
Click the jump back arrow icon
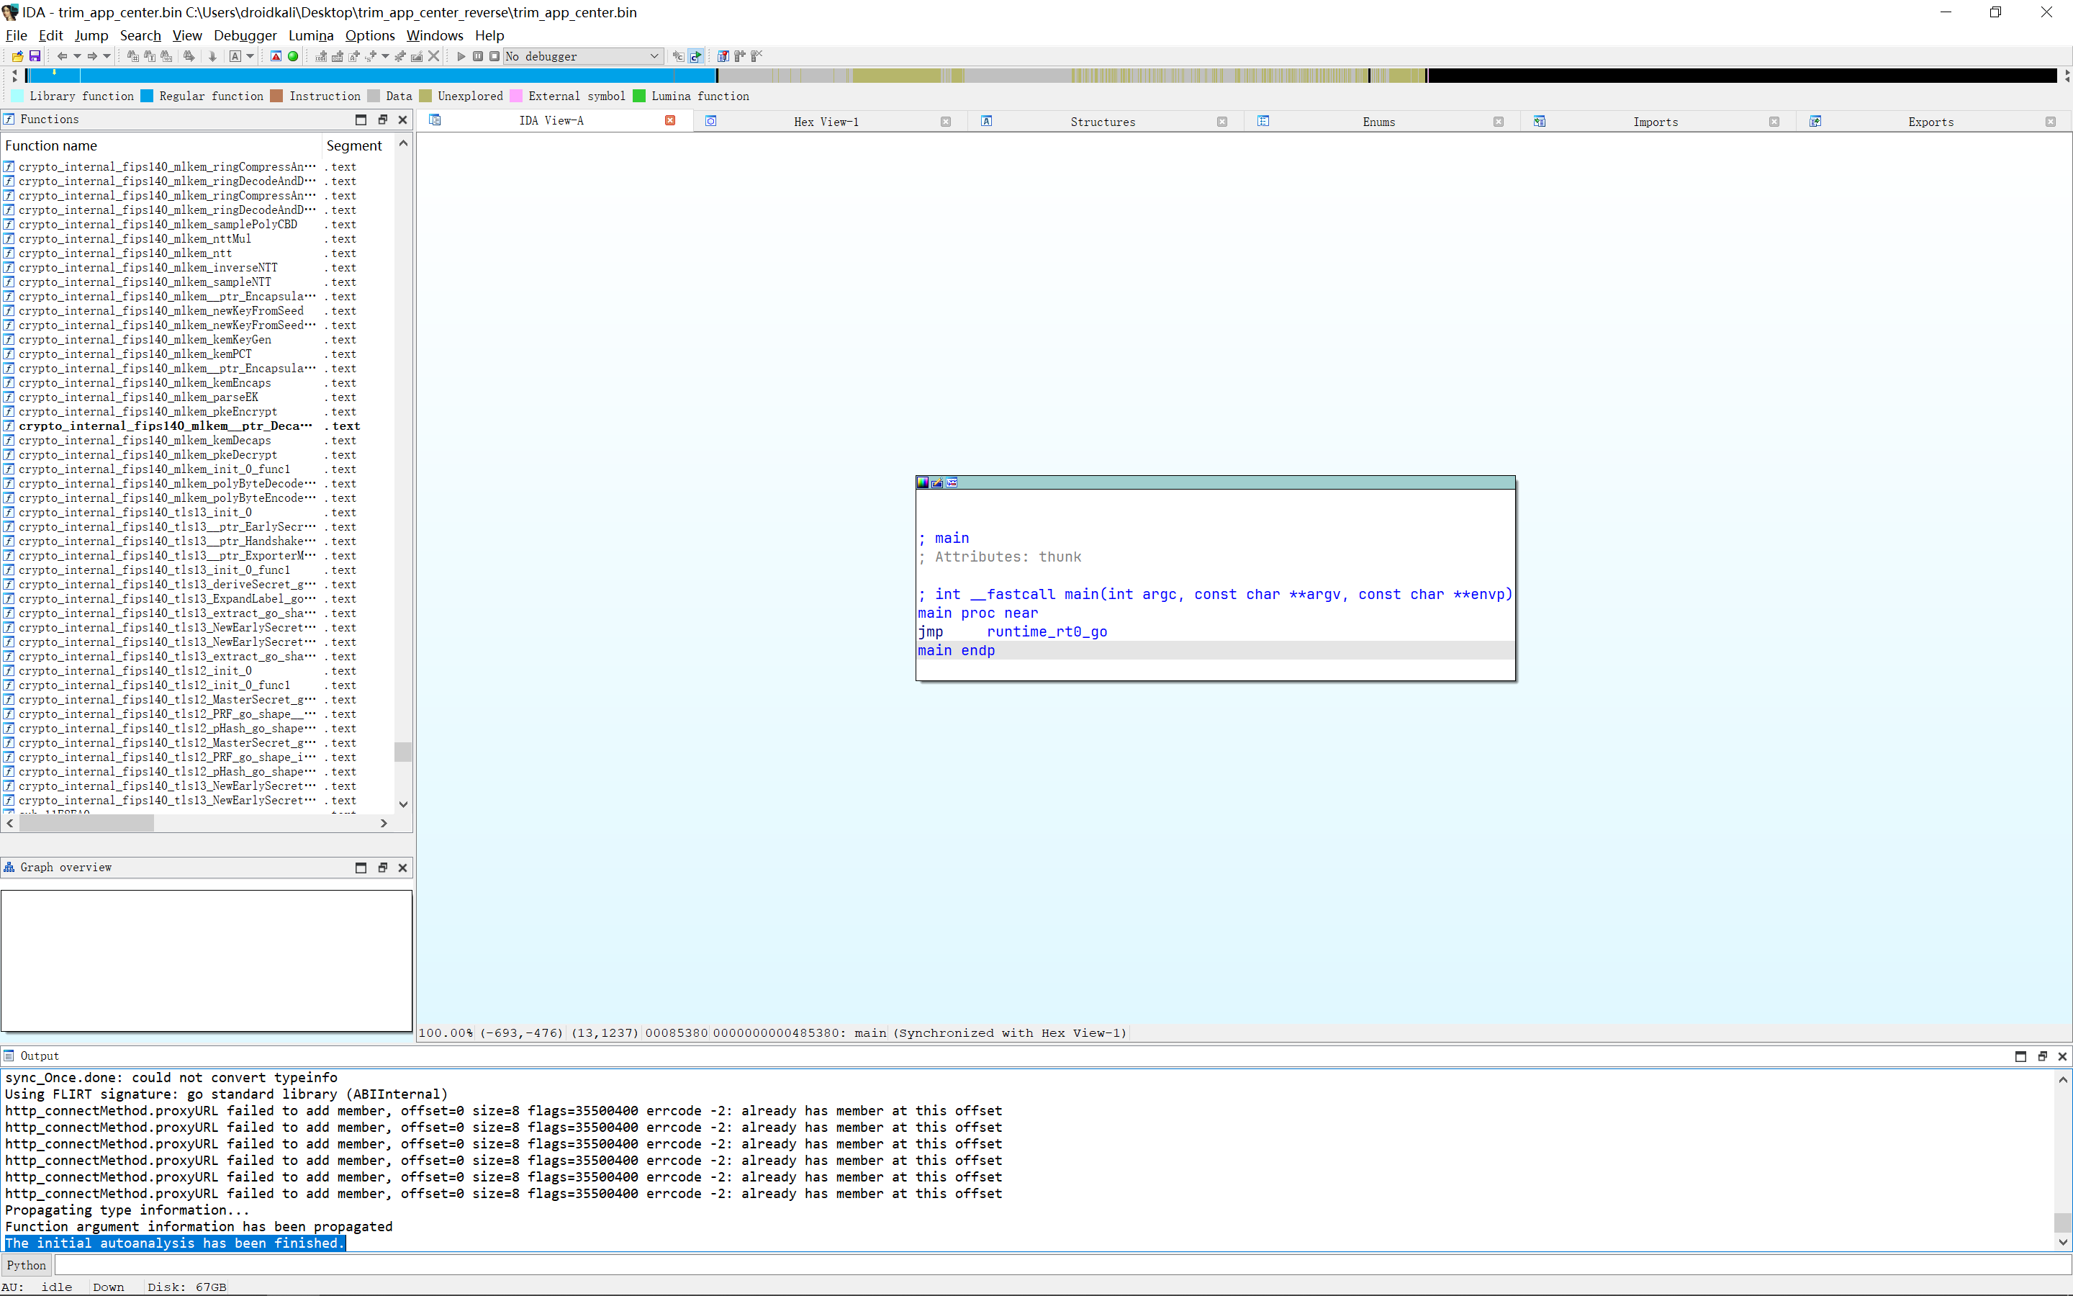(62, 57)
